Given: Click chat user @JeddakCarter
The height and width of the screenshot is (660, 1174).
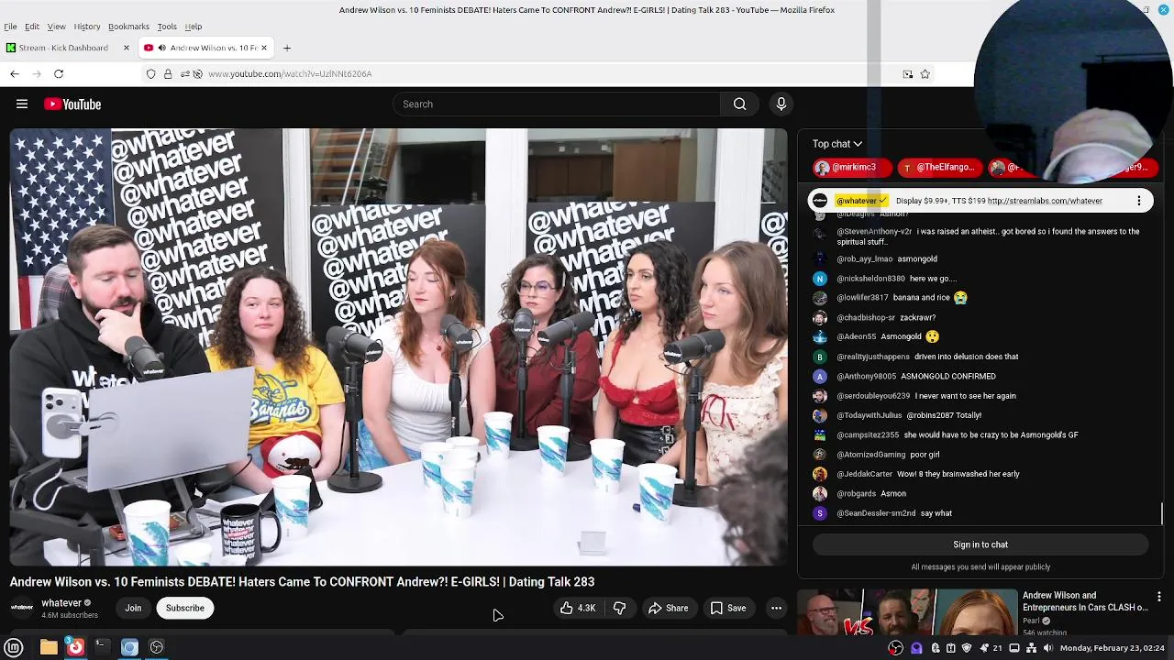Looking at the screenshot, I should (x=864, y=475).
